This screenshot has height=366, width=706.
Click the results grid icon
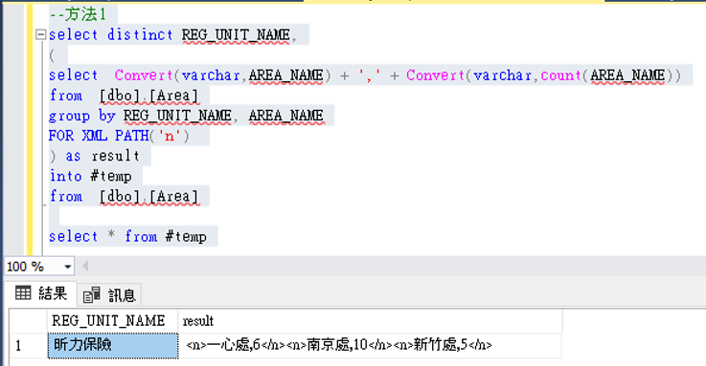[x=23, y=293]
